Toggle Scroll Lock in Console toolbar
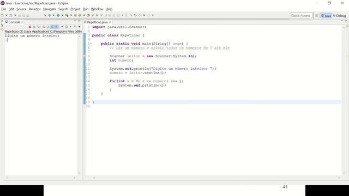Screen dimensions: 349x196 tap(47, 27)
